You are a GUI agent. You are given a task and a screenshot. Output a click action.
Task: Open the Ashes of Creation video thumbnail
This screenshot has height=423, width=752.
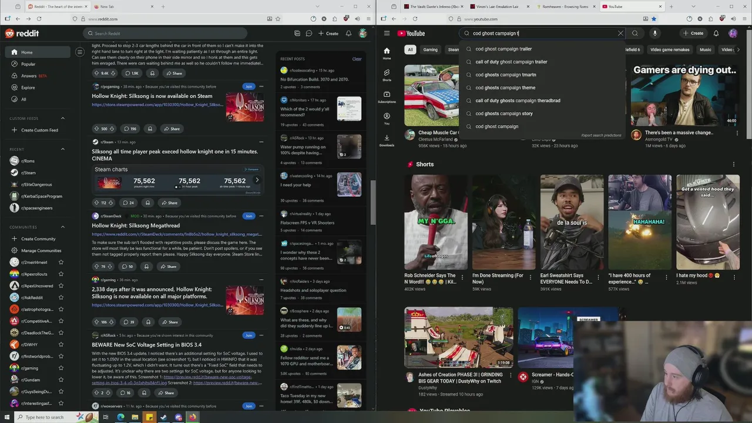click(458, 337)
